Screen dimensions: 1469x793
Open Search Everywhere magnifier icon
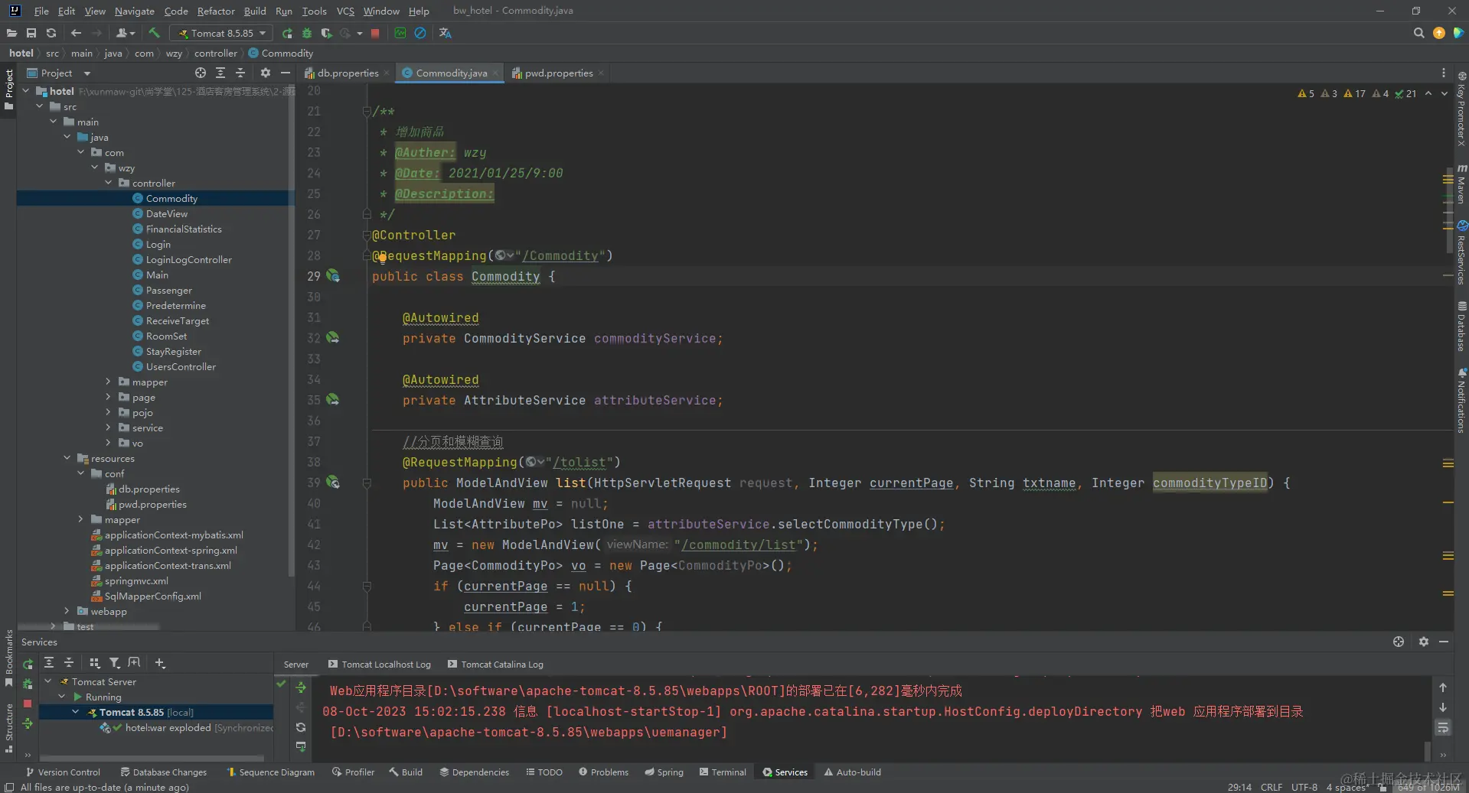1418,33
